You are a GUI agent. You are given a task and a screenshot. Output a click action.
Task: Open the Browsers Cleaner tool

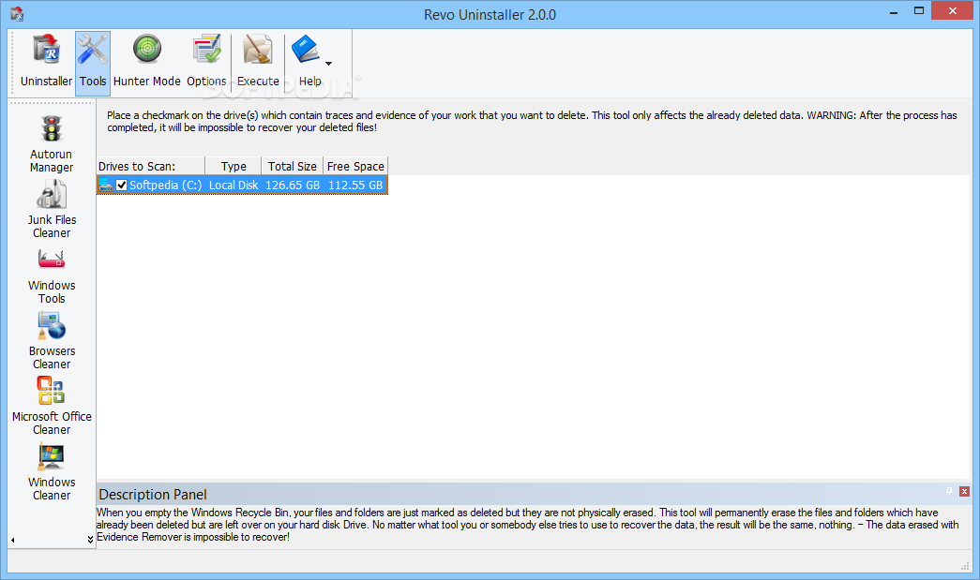[52, 341]
